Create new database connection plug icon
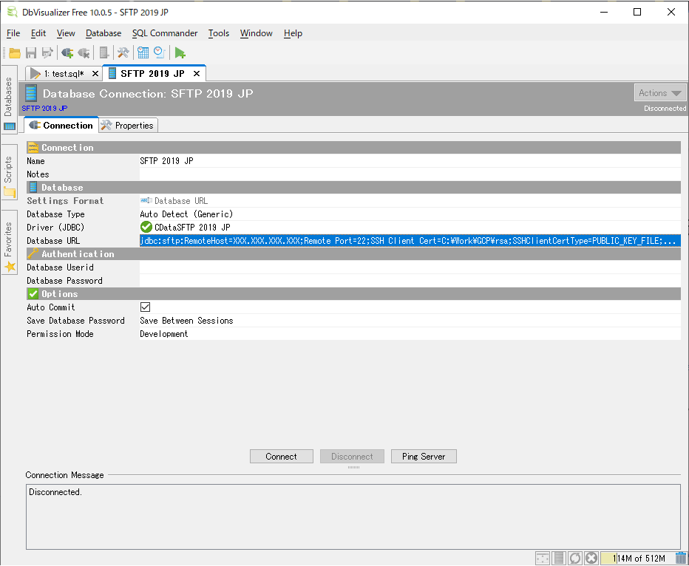Image resolution: width=689 pixels, height=566 pixels. click(67, 53)
